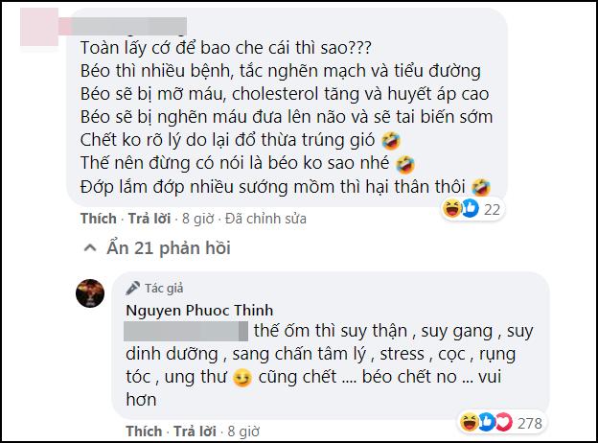Open Nguyen Phuoc Thinh's profile avatar

(x=89, y=293)
